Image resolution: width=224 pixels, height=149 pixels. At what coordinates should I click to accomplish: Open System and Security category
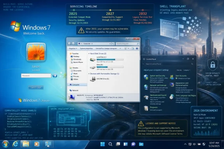click(157, 76)
